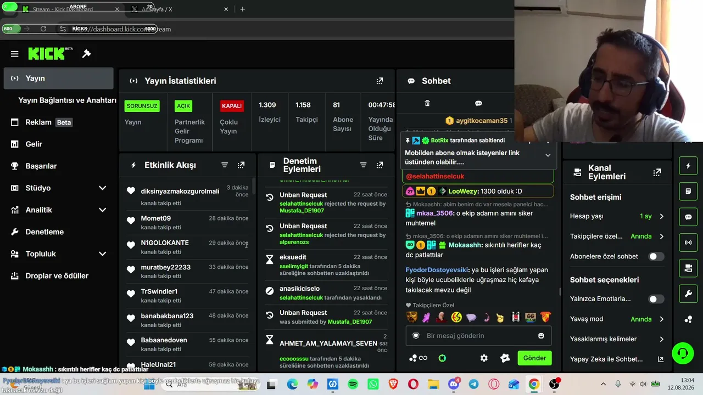Open the Etkinlik Akışı filter options
Screen dimensions: 703x395
225,165
